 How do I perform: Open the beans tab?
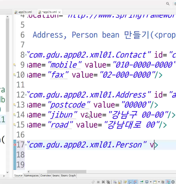[x=56, y=176]
